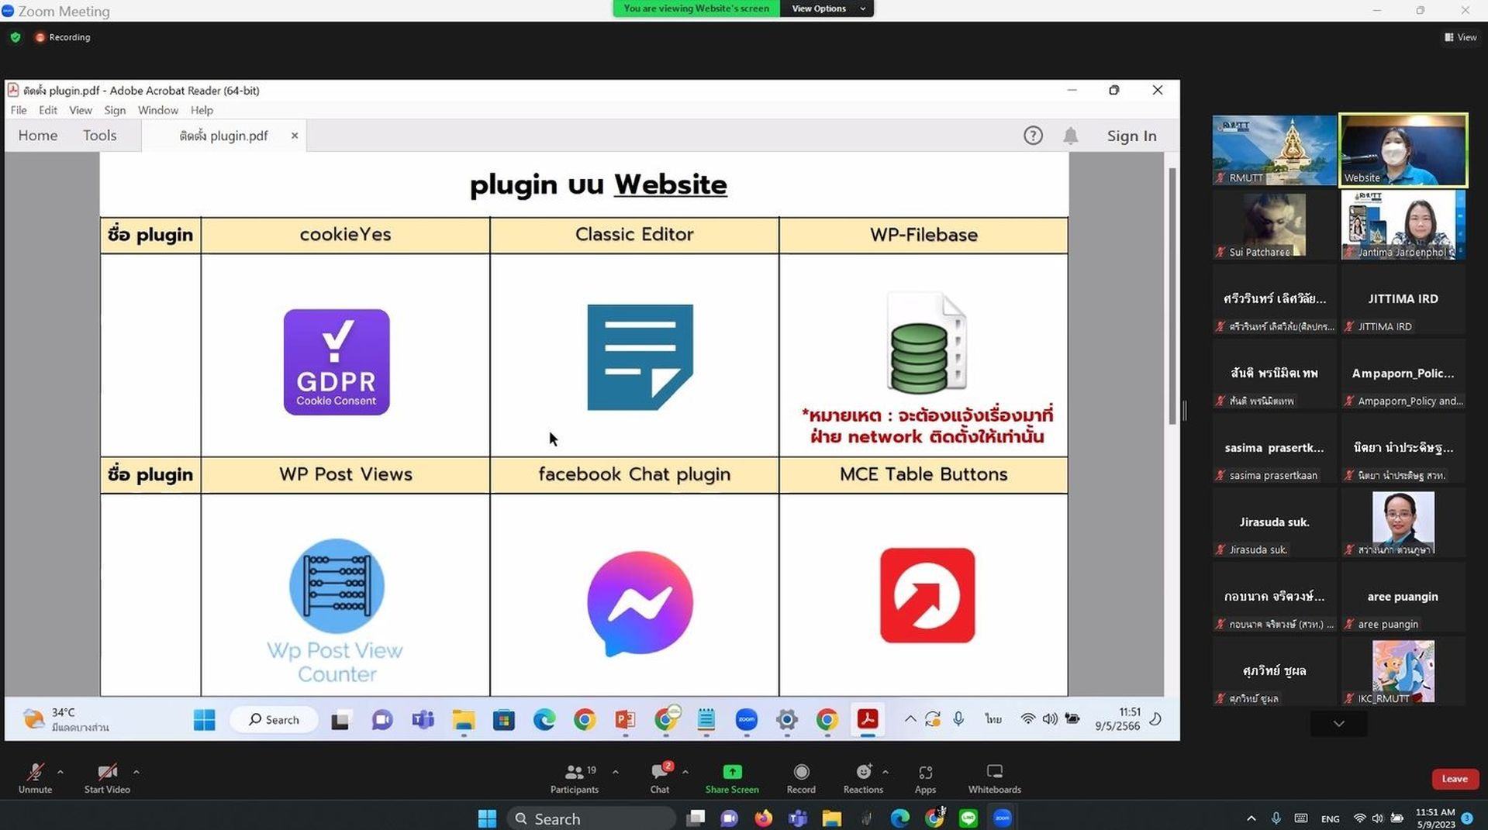Image resolution: width=1488 pixels, height=830 pixels.
Task: Unmute microphone in Zoom toolbar
Action: tap(35, 777)
